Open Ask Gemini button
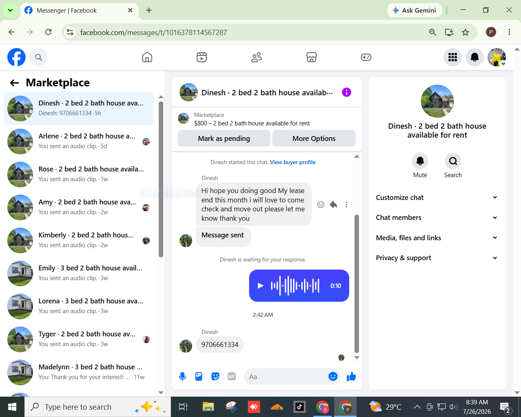The height and width of the screenshot is (417, 521). [x=414, y=10]
